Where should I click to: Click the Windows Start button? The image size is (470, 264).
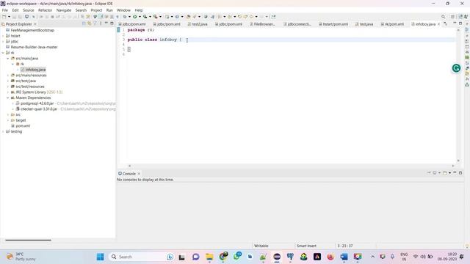coord(100,257)
